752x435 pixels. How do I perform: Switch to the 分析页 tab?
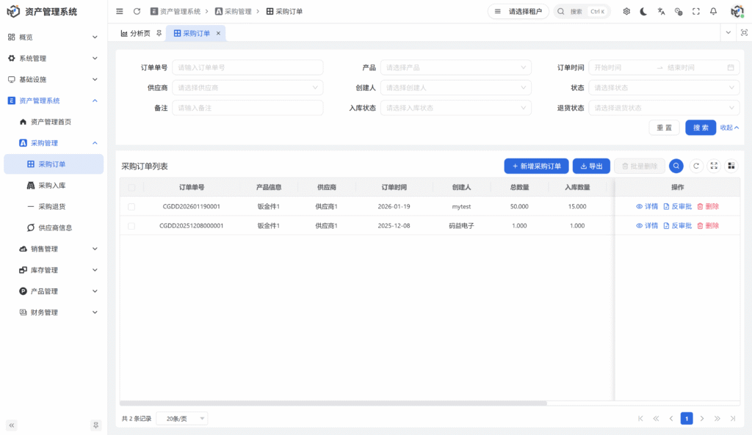click(x=138, y=32)
